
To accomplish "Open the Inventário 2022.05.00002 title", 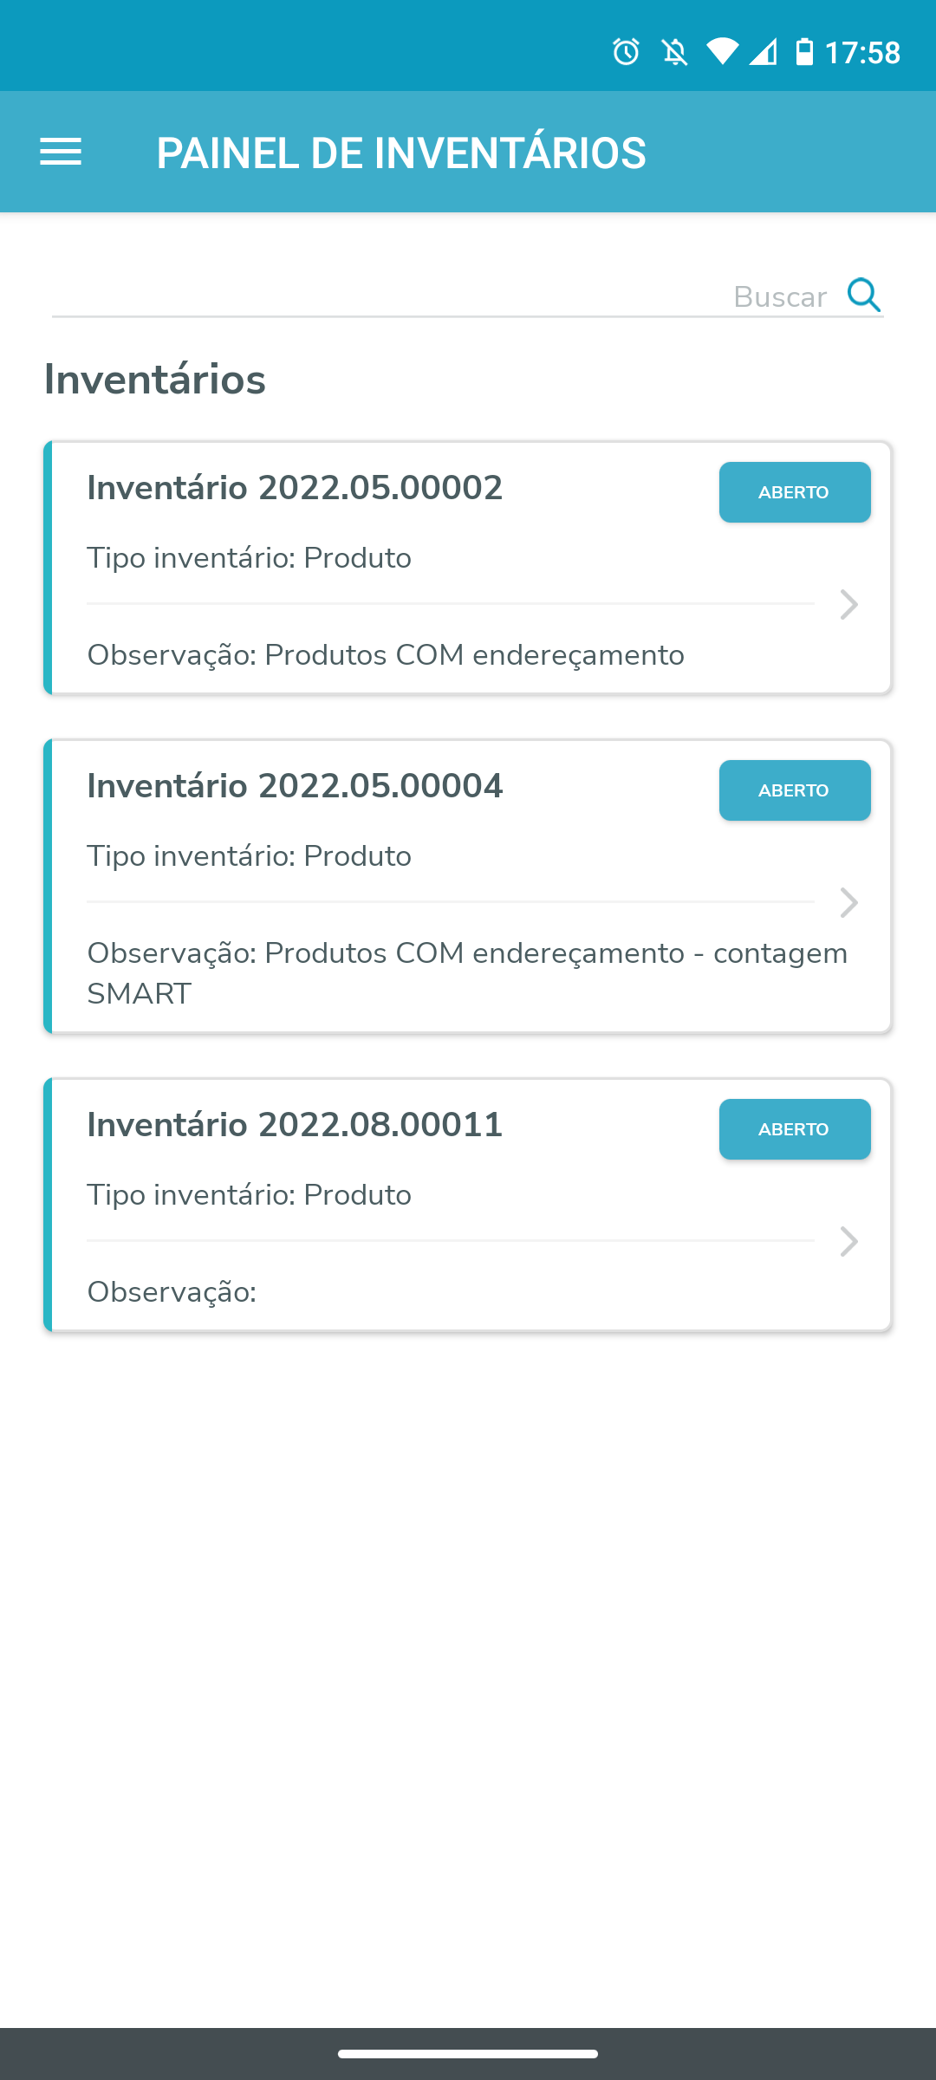I will coord(295,488).
